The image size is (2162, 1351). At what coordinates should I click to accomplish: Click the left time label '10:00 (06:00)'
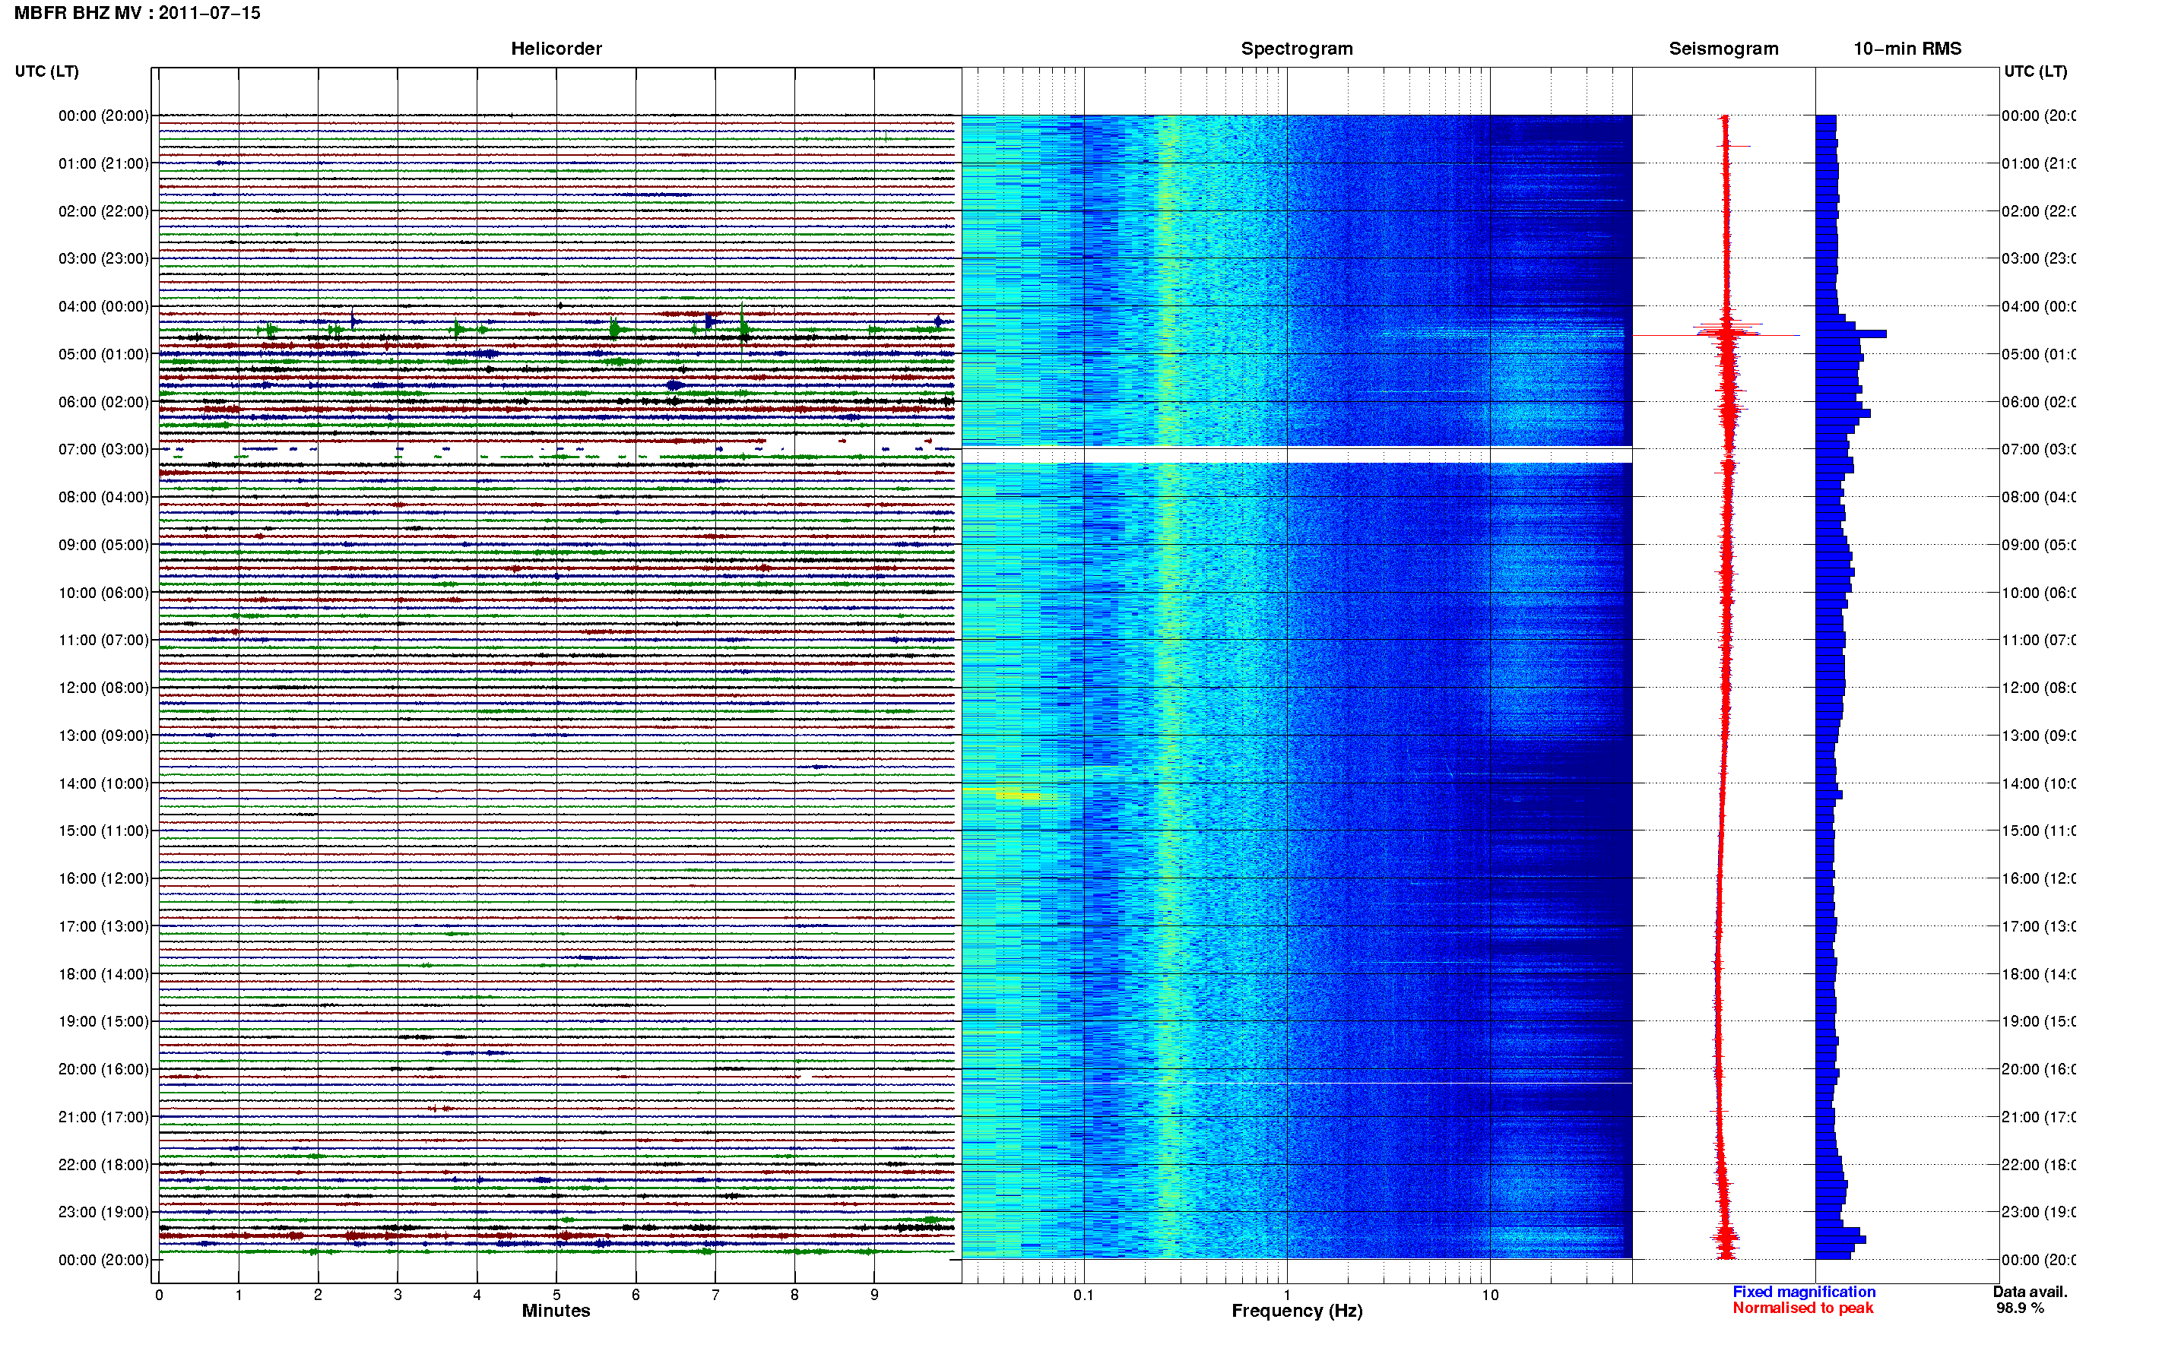click(x=103, y=593)
